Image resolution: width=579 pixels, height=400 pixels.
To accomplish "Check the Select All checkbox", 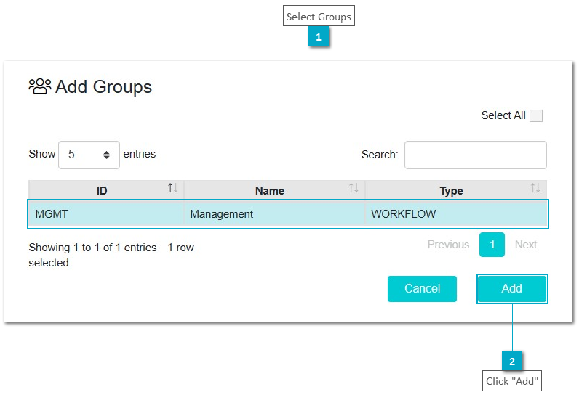I will click(536, 115).
